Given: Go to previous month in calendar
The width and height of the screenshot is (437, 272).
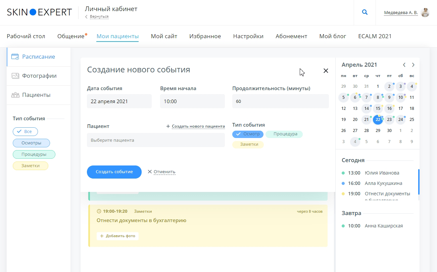Looking at the screenshot, I should tap(404, 65).
